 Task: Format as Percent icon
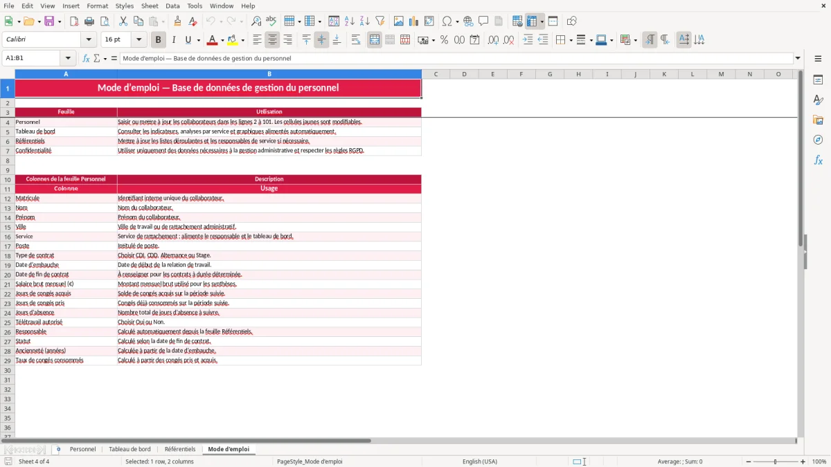coord(445,40)
